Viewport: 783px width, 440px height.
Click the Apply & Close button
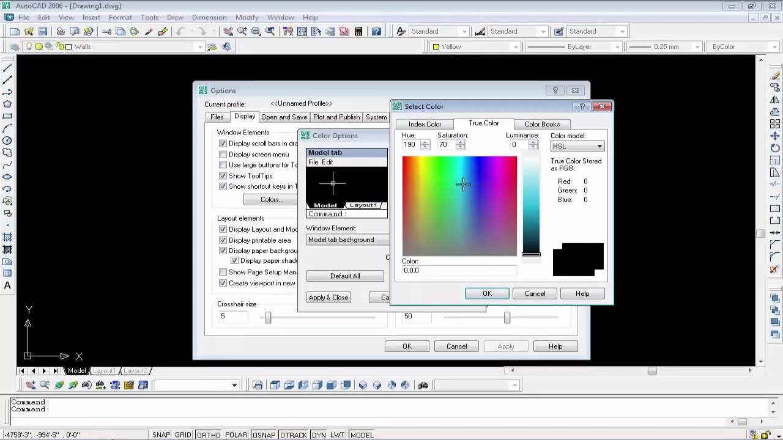click(x=328, y=298)
